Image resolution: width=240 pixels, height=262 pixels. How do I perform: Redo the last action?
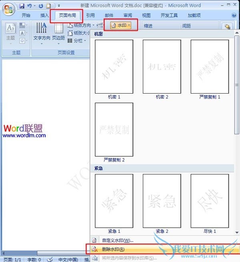(x=41, y=6)
